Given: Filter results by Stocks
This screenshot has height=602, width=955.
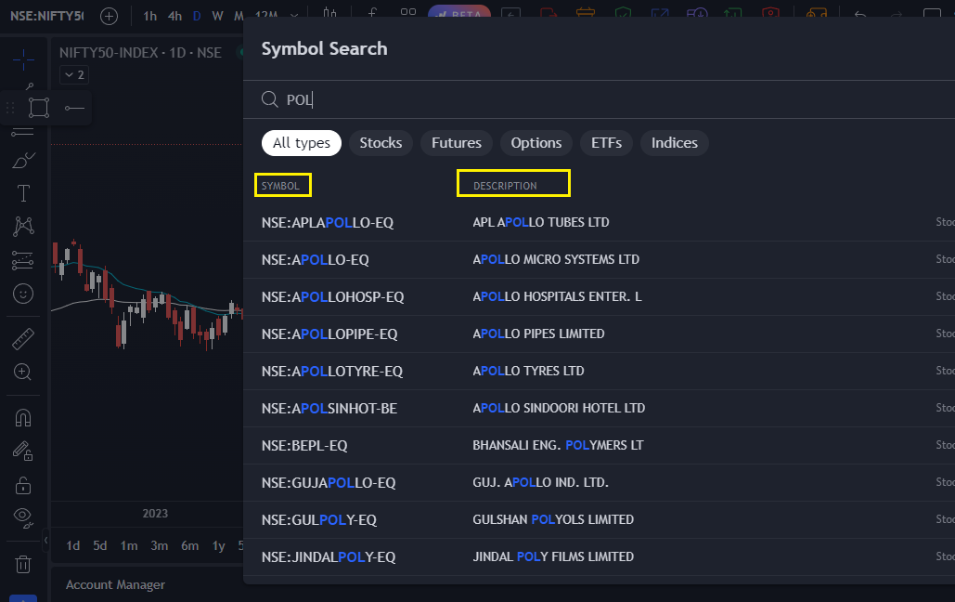Looking at the screenshot, I should click(381, 143).
